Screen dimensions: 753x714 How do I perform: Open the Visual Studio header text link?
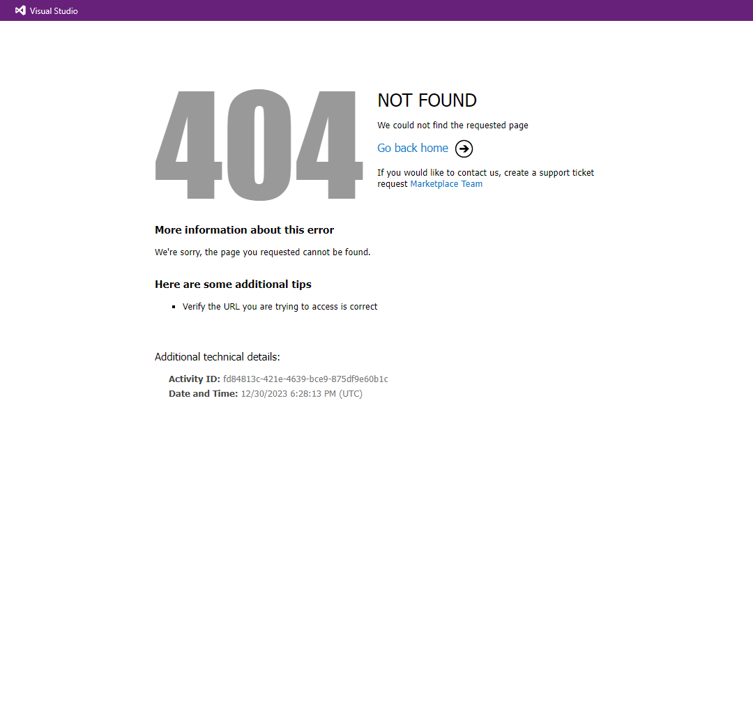click(x=54, y=11)
